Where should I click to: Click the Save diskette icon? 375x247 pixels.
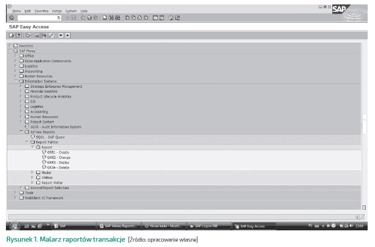click(73, 18)
